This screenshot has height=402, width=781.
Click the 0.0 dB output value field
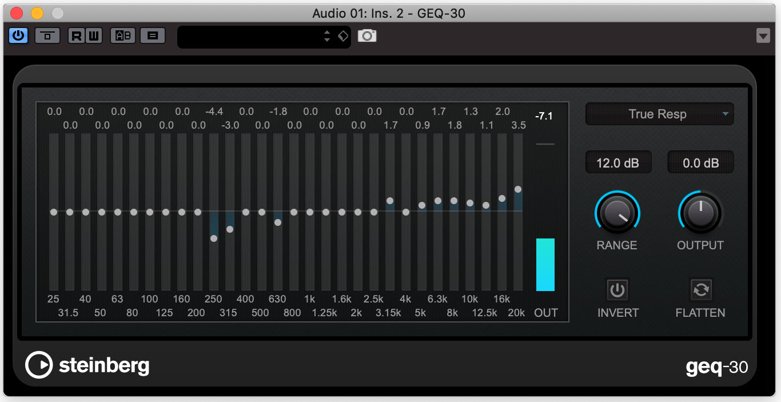point(701,163)
